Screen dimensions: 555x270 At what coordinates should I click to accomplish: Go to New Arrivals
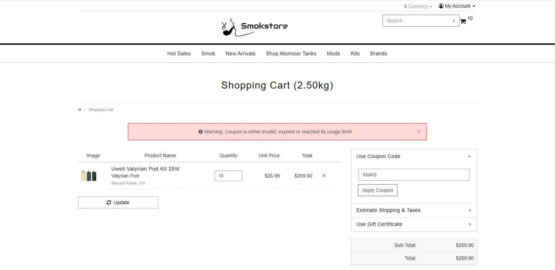240,53
